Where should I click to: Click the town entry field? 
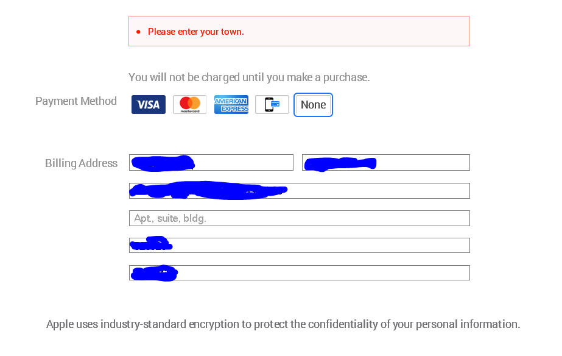pos(298,245)
